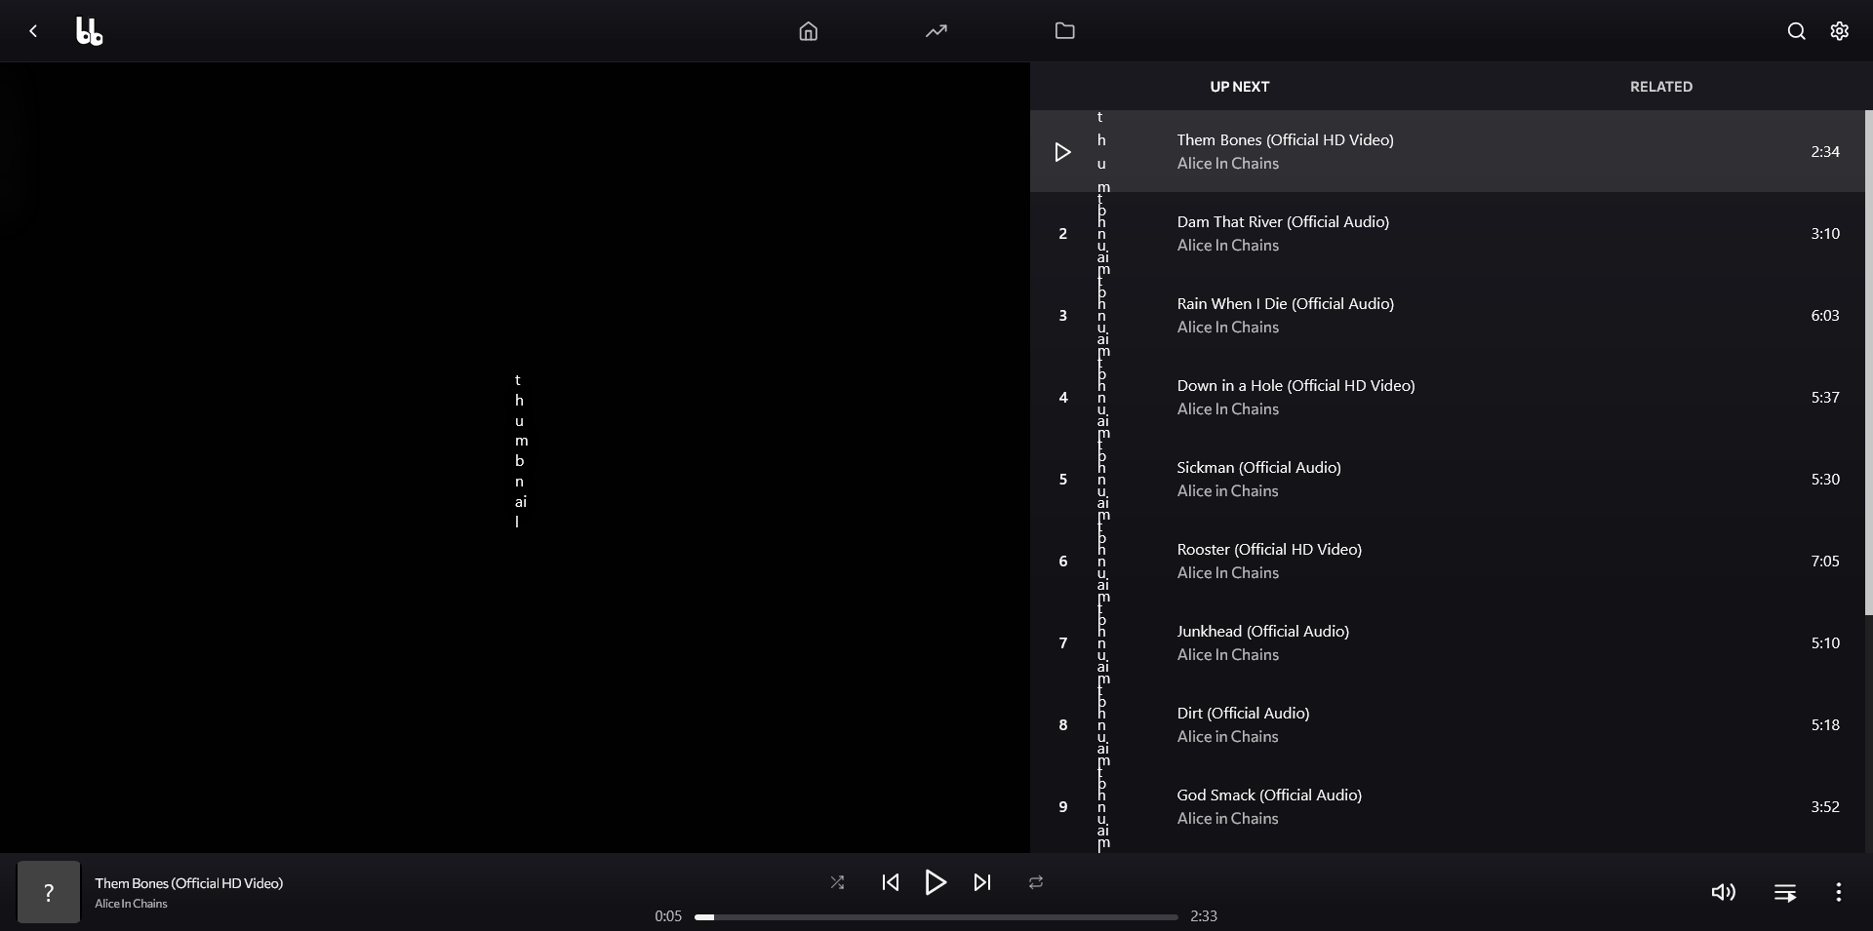Play the Them Bones queue item icon
Image resolution: width=1873 pixels, height=931 pixels.
(x=1063, y=152)
